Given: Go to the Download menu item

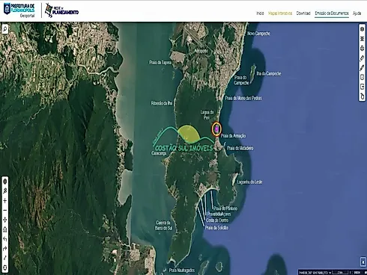Looking at the screenshot, I should (303, 13).
